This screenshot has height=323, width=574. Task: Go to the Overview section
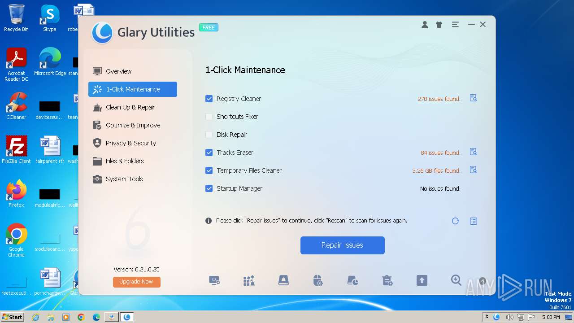pos(133,71)
